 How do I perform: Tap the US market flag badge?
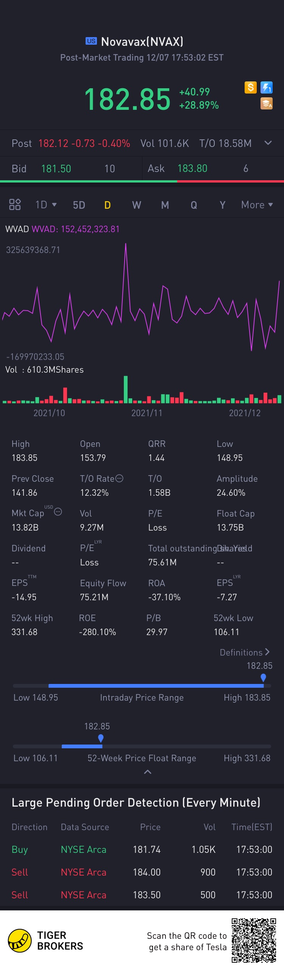pyautogui.click(x=91, y=41)
